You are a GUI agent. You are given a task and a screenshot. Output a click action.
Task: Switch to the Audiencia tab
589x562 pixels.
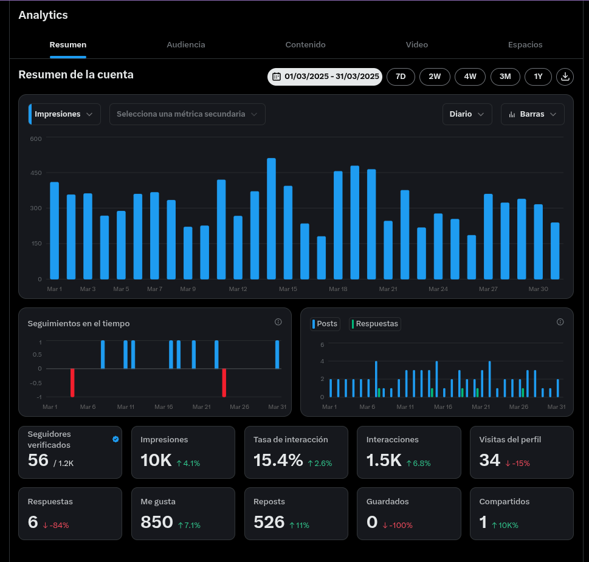pos(186,45)
